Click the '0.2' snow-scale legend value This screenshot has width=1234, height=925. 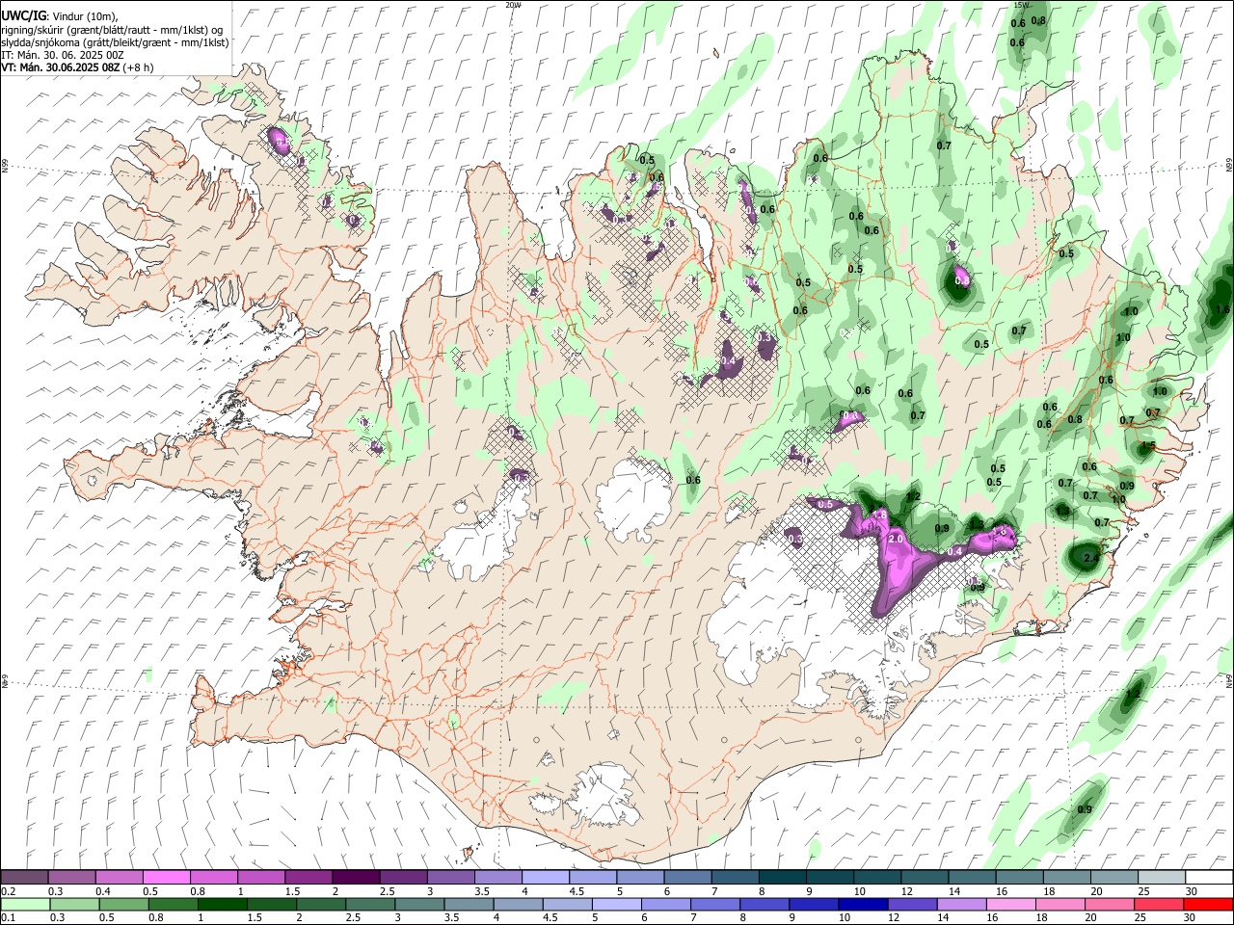(8, 891)
